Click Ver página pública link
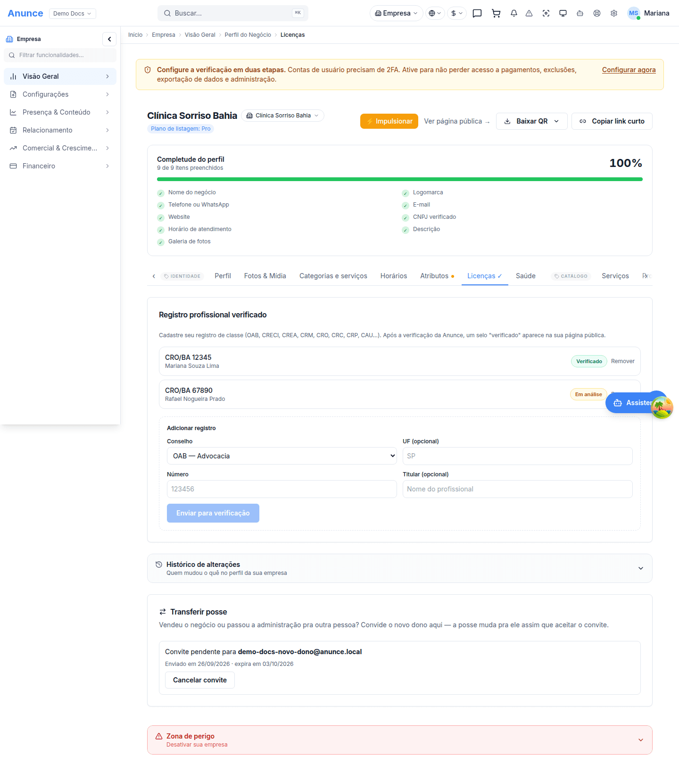 (x=457, y=121)
